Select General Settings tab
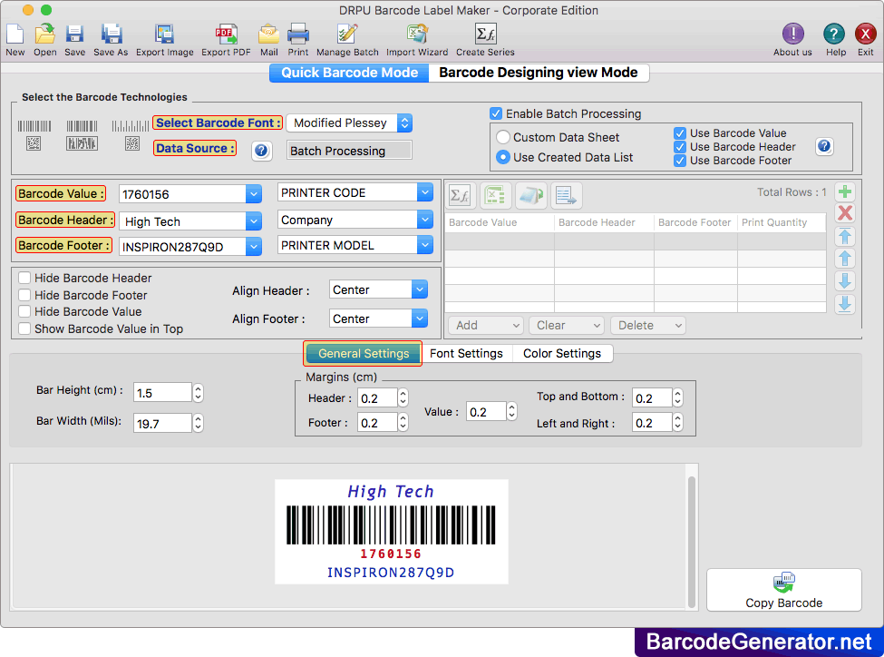 (363, 353)
